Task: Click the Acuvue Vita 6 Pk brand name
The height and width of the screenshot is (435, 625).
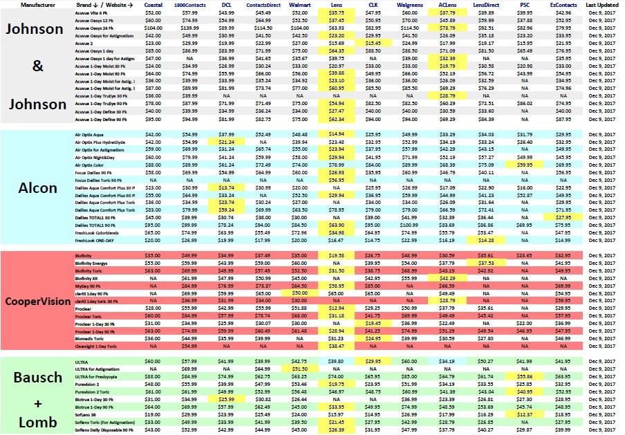Action: coord(91,13)
